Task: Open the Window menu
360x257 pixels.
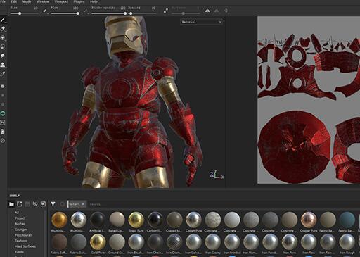Action: coord(43,1)
